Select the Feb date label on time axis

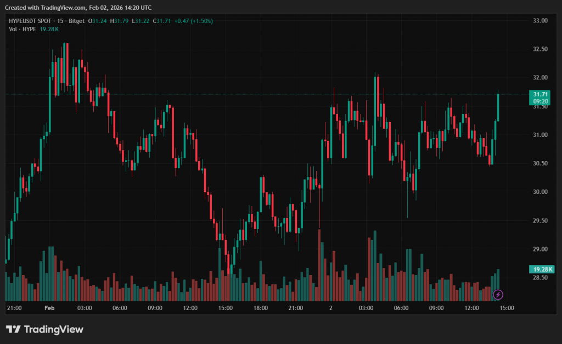point(49,308)
